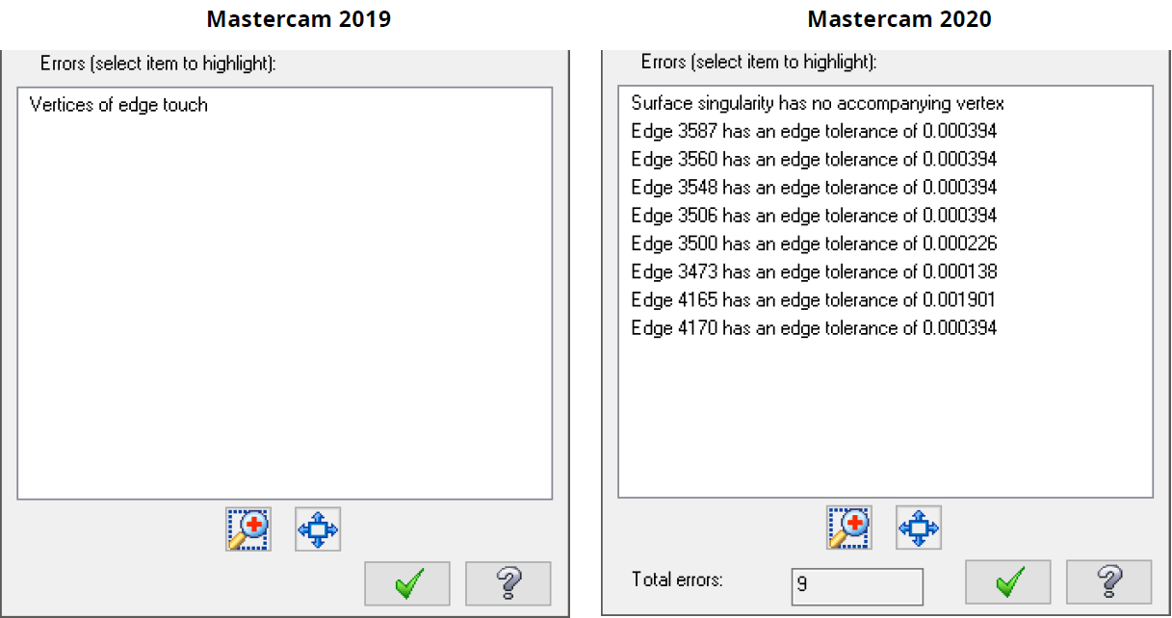The width and height of the screenshot is (1172, 618).
Task: Confirm with green checkmark in Mastercam 2019 dialog
Action: (x=409, y=583)
